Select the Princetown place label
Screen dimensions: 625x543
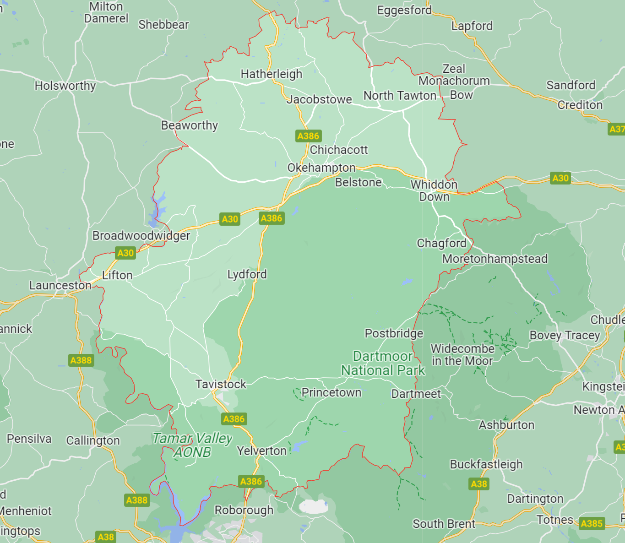click(x=332, y=392)
